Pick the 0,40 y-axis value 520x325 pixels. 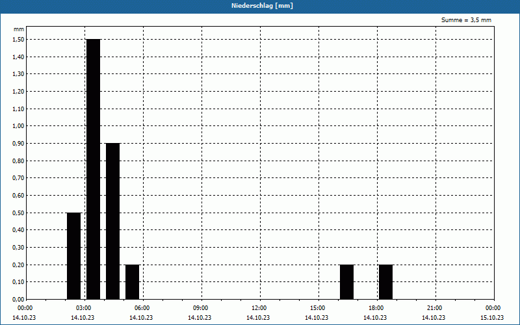tap(18, 230)
